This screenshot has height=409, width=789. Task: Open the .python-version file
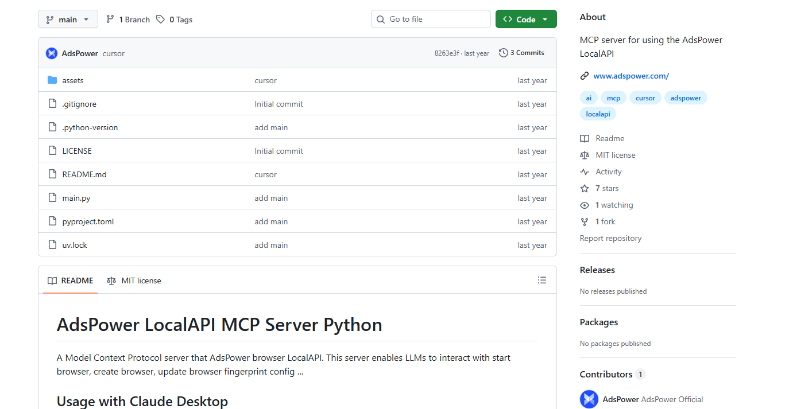90,127
